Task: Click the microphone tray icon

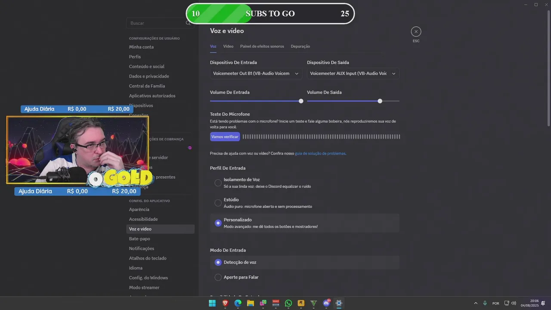Action: click(x=485, y=303)
